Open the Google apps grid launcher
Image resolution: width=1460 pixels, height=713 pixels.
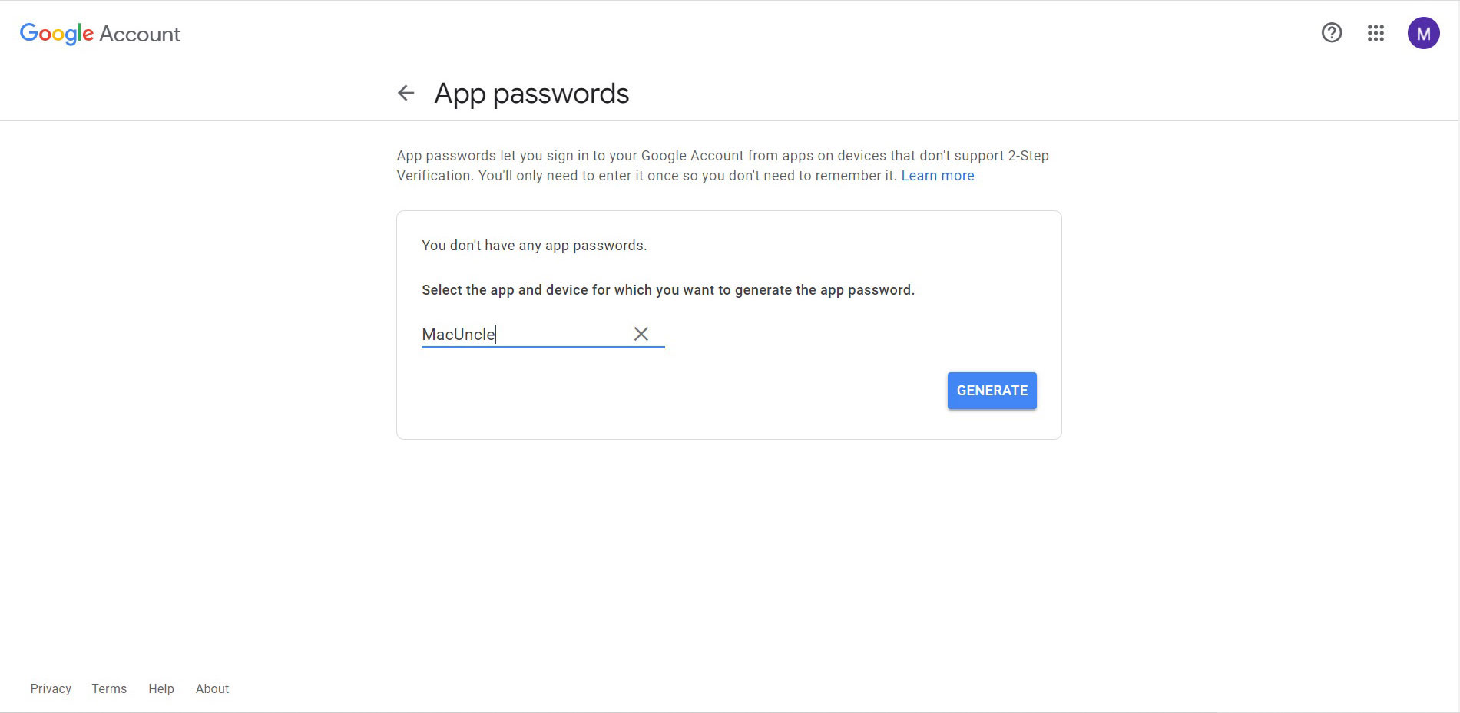[1376, 33]
